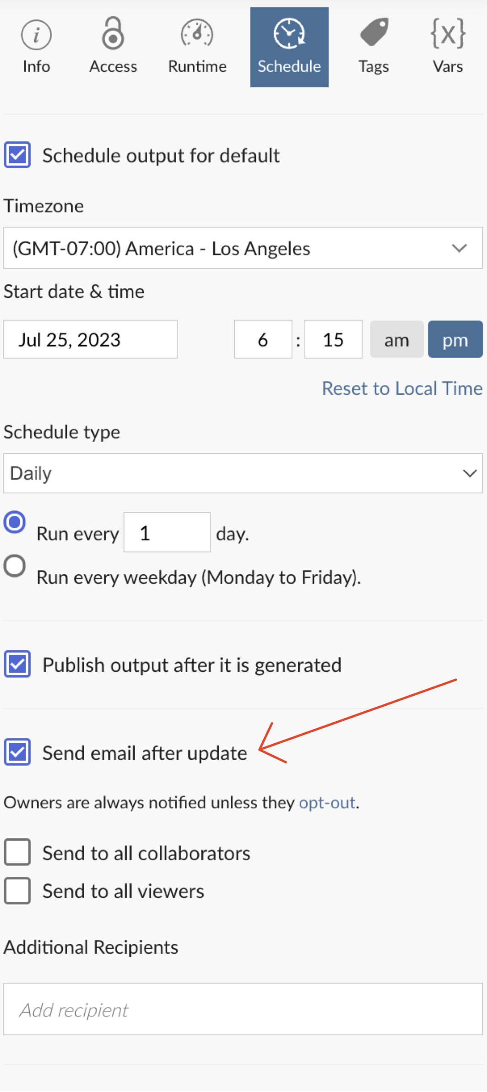Toggle Publish output after it is generated
This screenshot has width=487, height=1092.
[17, 664]
